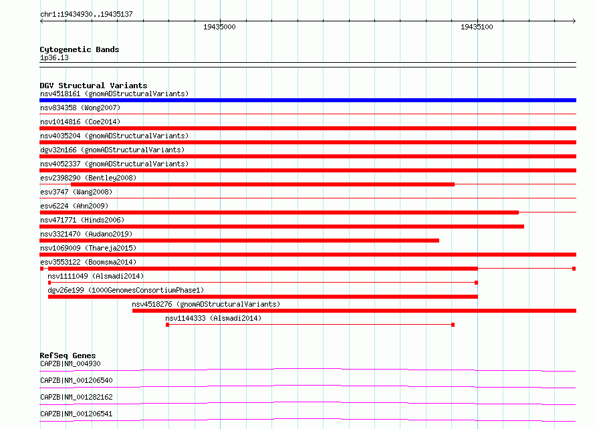Open nsv1111049 (Alsmadi2014) label

click(x=96, y=276)
